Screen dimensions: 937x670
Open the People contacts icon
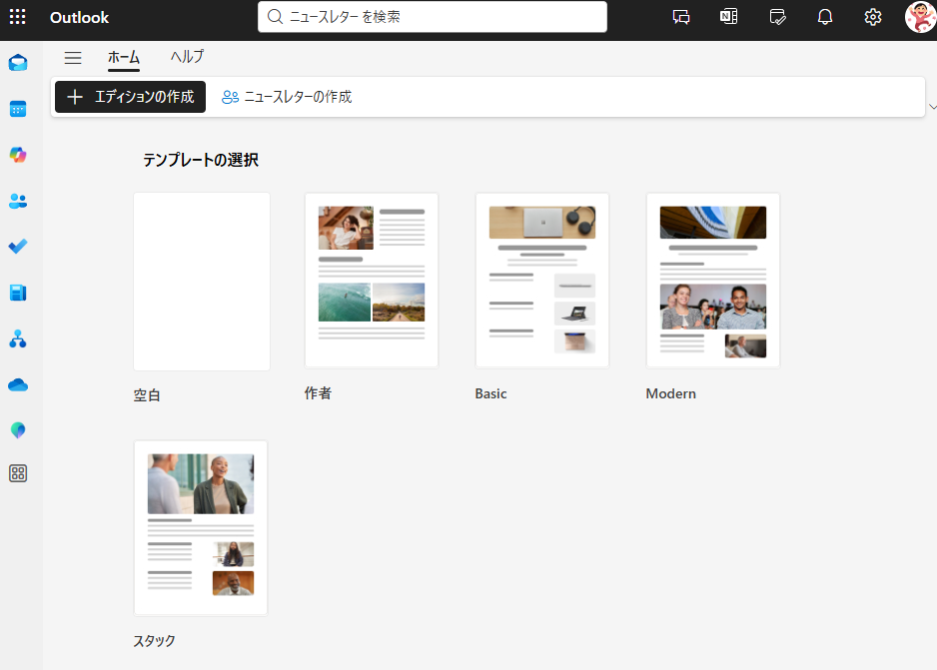point(18,201)
